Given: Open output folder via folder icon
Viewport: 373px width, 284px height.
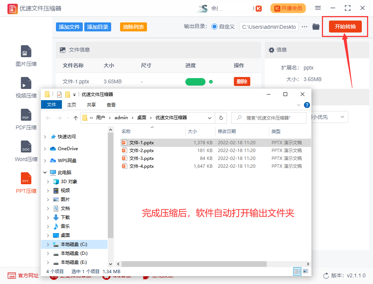Looking at the screenshot, I should coord(316,27).
